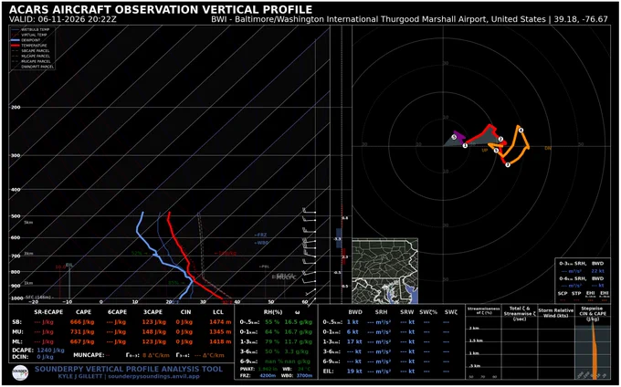Click hodograph height marker 1

tap(465, 146)
